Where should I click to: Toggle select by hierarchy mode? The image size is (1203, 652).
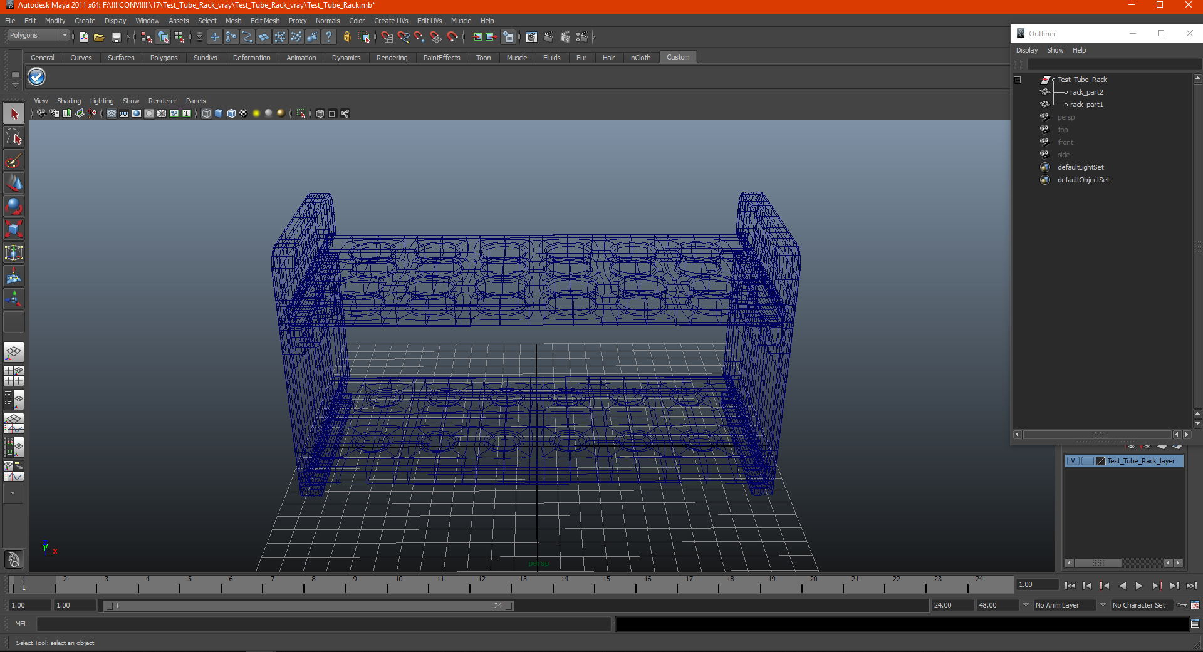click(x=146, y=37)
